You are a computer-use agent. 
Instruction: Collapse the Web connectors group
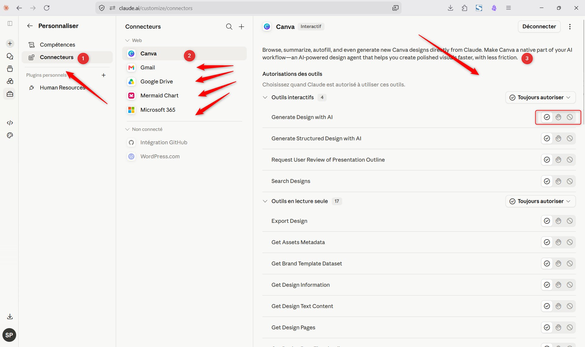click(127, 40)
